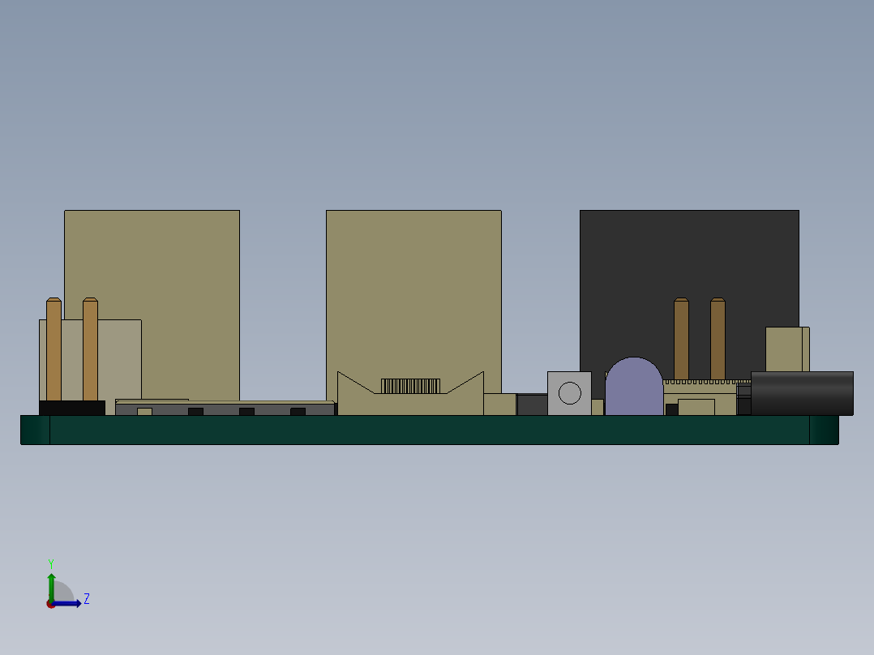Select the dark gray card slot on left
Screen dimensions: 874x655
[225, 409]
